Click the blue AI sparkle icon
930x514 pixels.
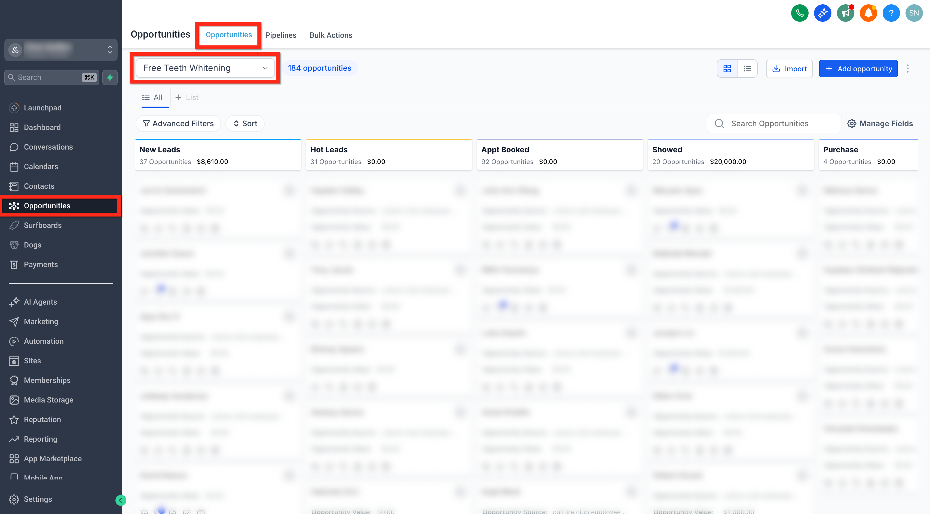(822, 13)
